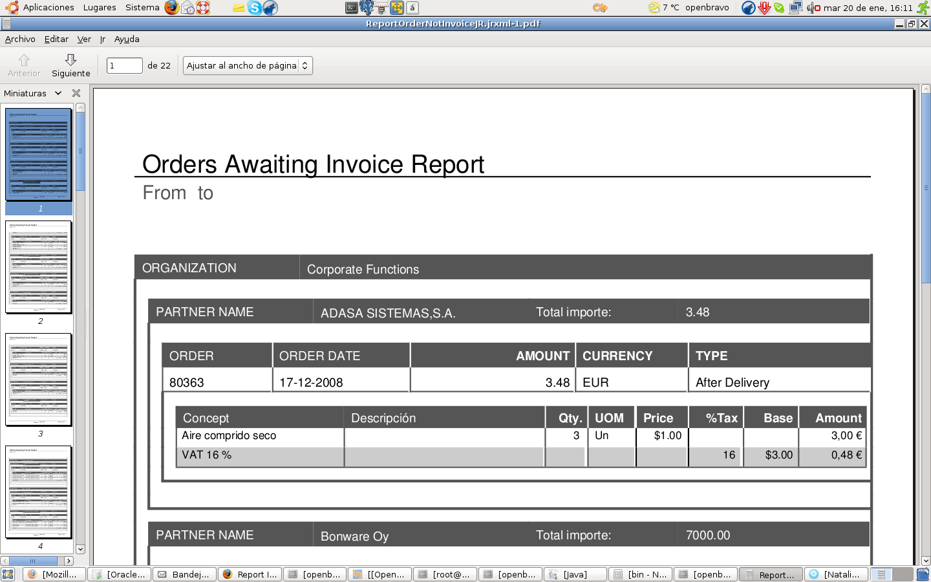The height and width of the screenshot is (582, 931).
Task: Click the Corporate Functions organization text
Action: (363, 269)
